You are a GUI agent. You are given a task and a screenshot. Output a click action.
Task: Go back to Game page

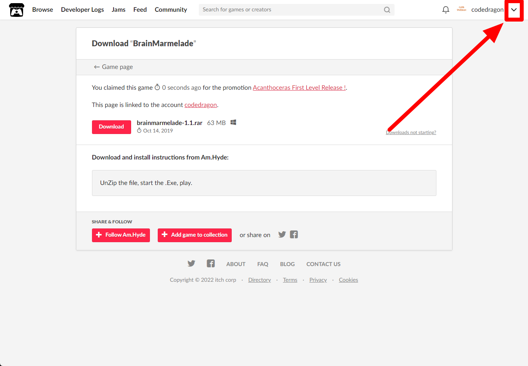[x=113, y=67]
